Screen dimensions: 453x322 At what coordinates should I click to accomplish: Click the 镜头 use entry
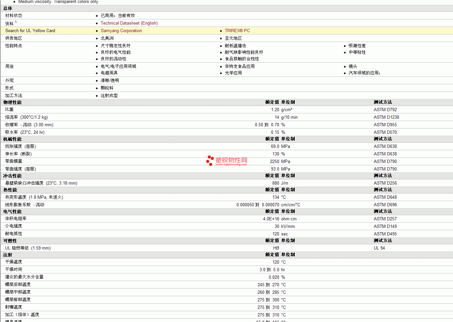(x=353, y=67)
